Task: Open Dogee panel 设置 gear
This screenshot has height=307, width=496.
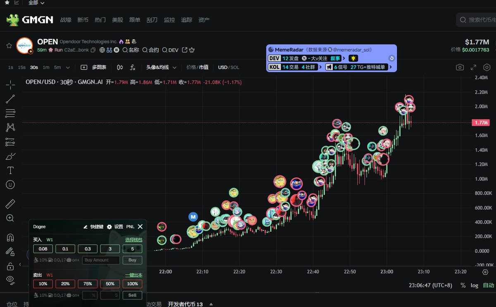Action: [115, 226]
